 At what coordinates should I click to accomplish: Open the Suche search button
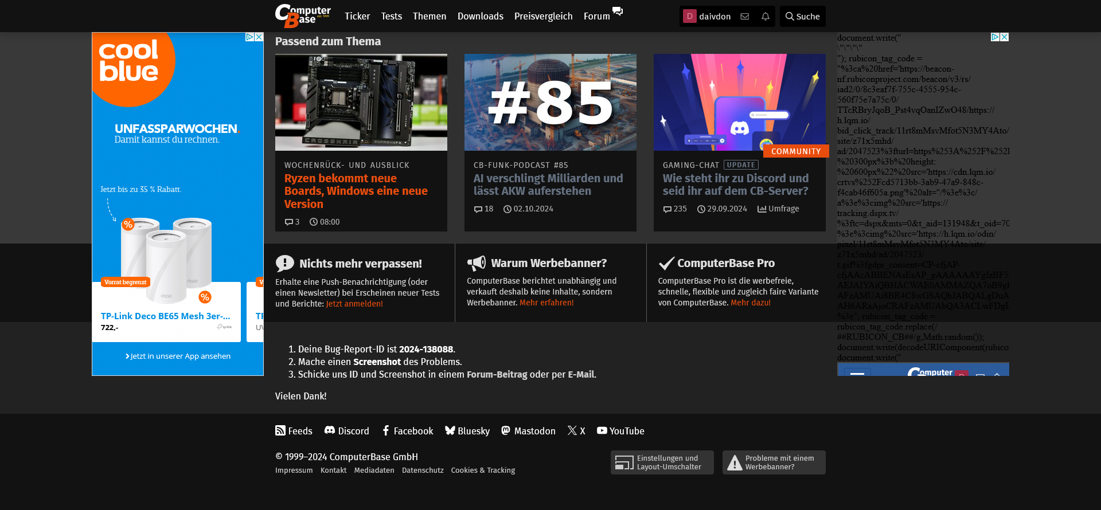[x=802, y=17]
